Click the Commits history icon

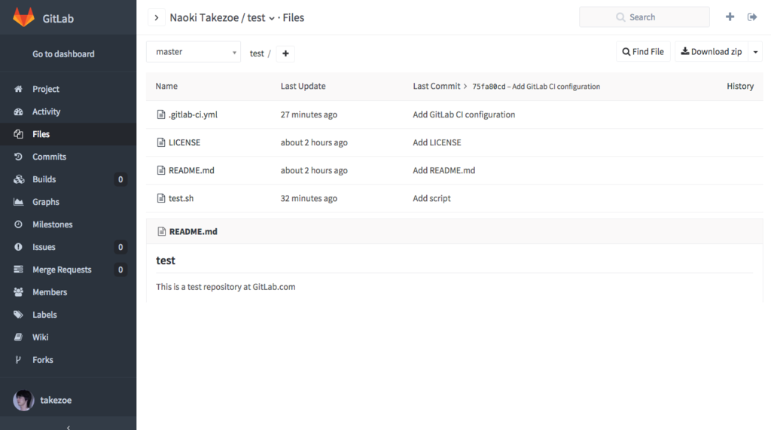coord(18,157)
